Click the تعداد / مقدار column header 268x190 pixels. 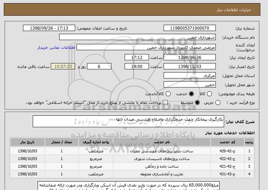(62, 142)
